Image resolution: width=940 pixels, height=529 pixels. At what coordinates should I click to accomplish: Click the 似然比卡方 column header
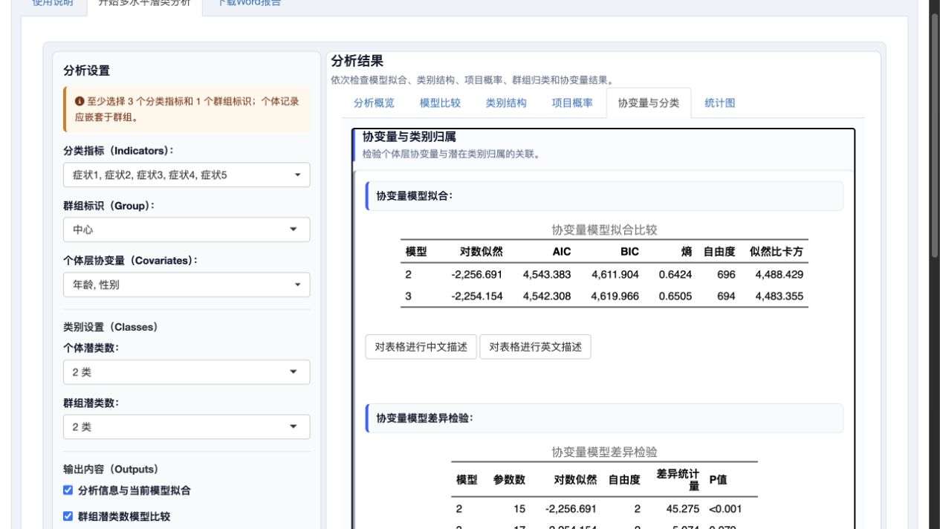[777, 252]
